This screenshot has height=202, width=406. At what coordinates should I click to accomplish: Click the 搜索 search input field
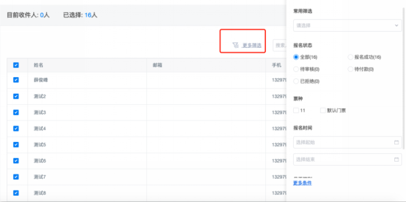click(280, 46)
